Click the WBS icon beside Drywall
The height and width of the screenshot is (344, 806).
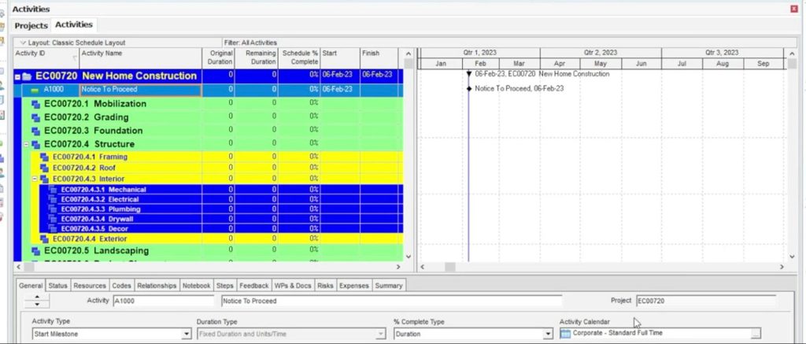[x=53, y=219]
